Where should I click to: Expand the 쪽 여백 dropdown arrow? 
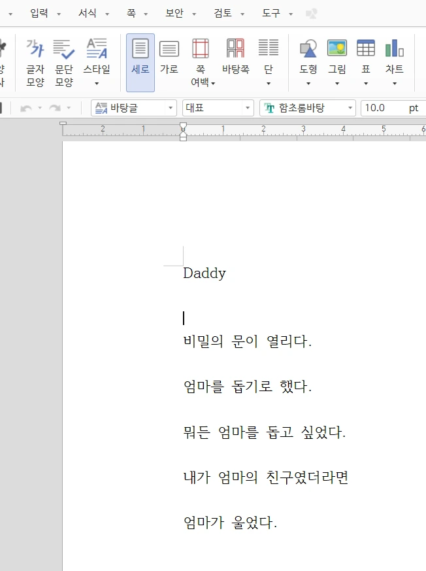213,83
